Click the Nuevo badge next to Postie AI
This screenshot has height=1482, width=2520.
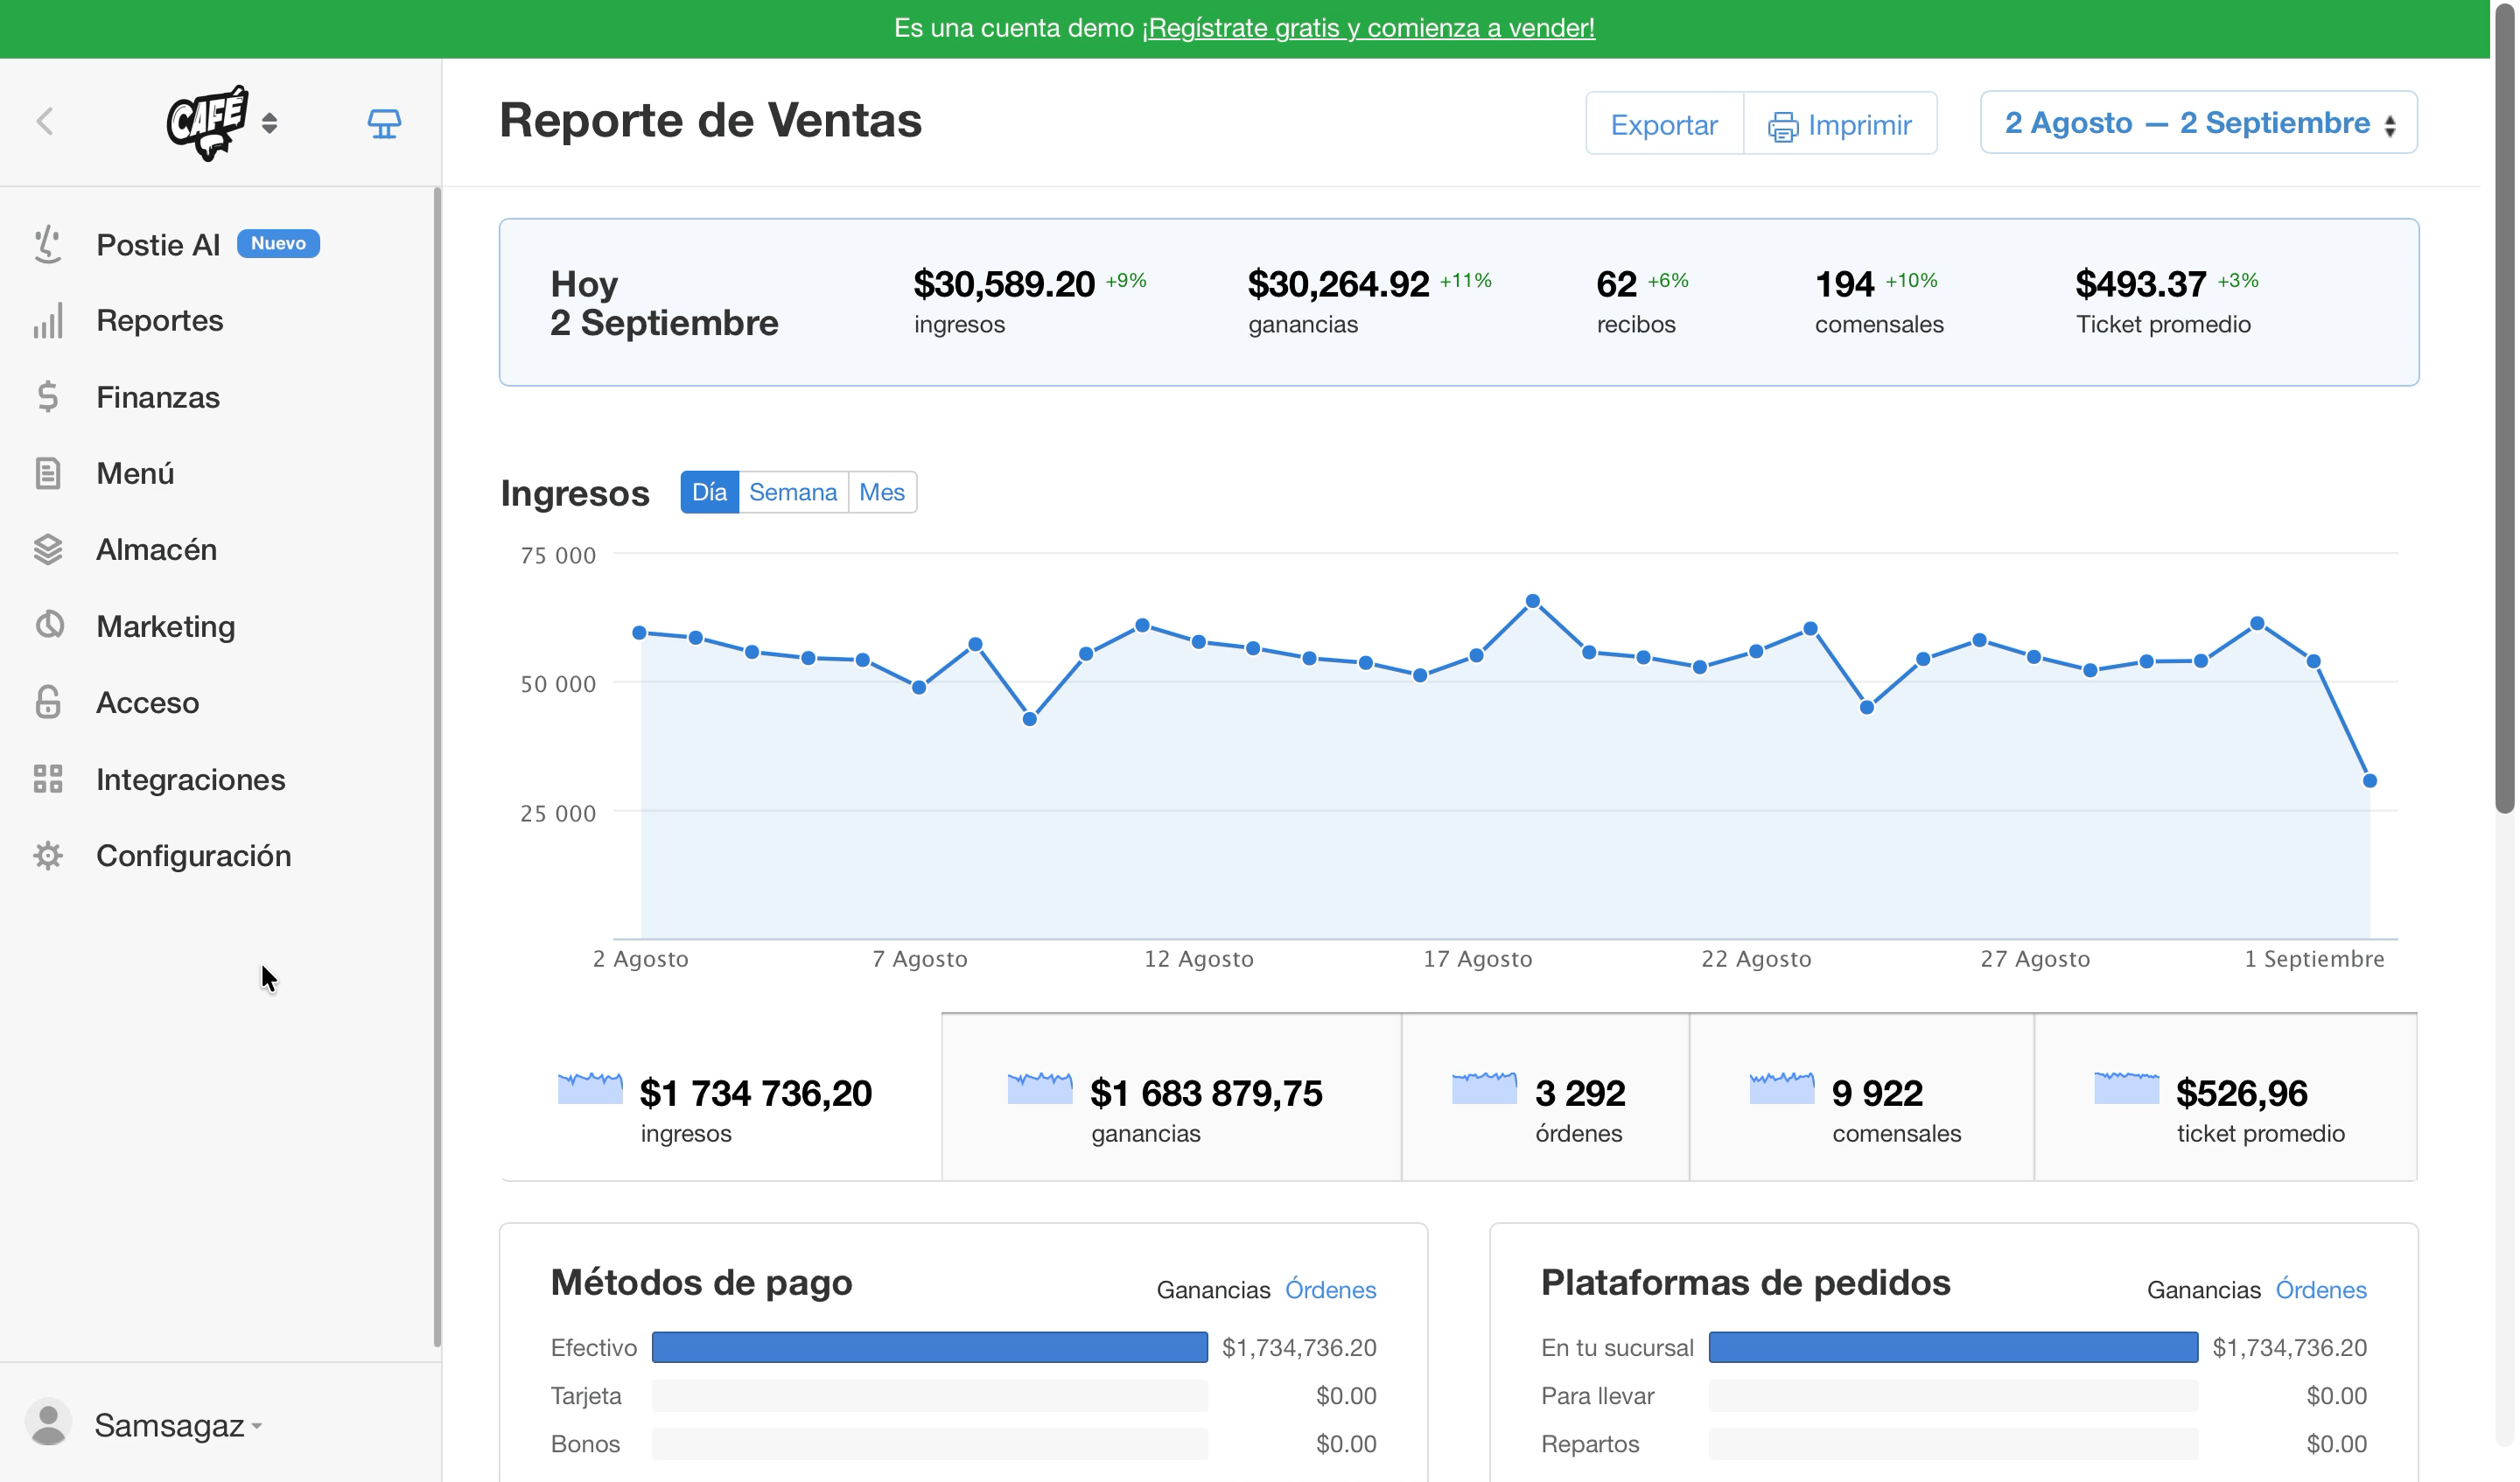278,243
